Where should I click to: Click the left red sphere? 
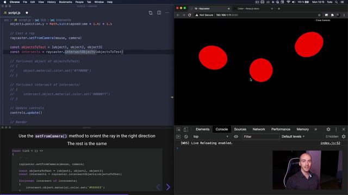pos(213,57)
